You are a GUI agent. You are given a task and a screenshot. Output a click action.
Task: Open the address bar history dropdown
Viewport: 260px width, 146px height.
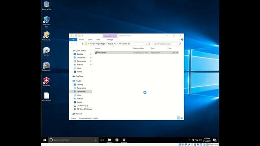146,44
